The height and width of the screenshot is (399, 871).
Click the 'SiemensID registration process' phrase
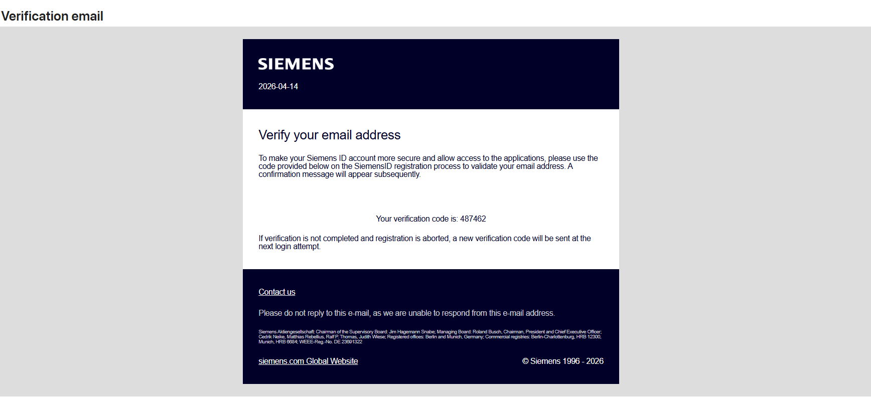point(407,166)
